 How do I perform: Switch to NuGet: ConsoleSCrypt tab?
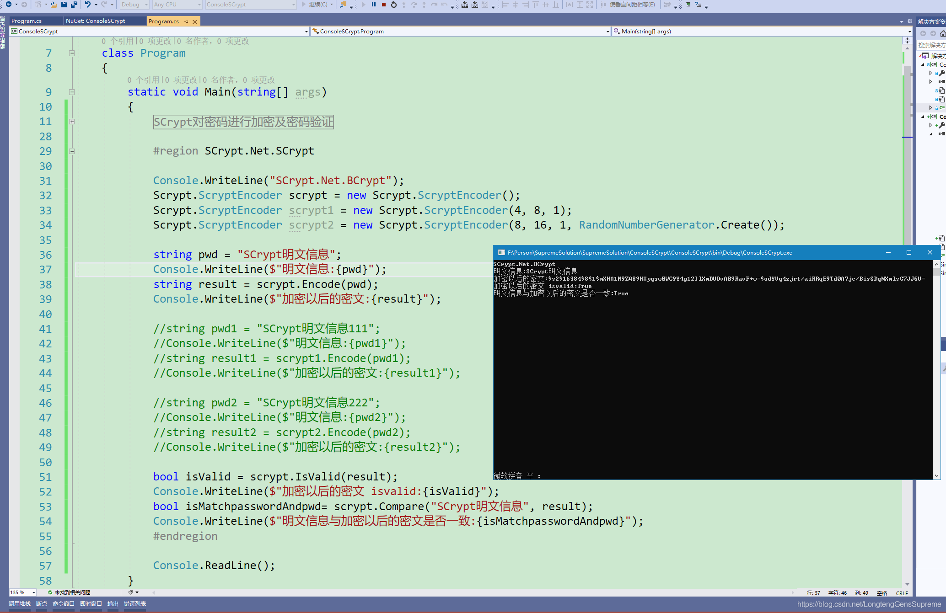(x=95, y=21)
